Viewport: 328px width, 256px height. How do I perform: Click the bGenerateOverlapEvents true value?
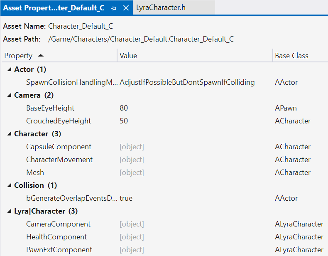pos(126,198)
